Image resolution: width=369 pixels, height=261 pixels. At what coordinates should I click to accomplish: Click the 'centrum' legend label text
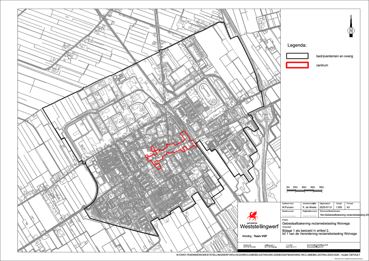click(x=322, y=65)
